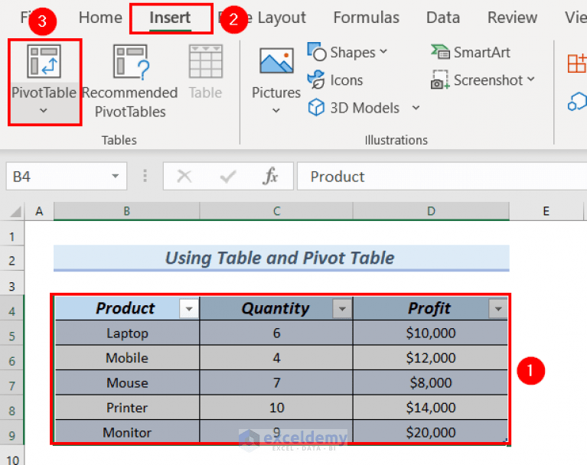Click the $8,000 profit cell

click(431, 382)
